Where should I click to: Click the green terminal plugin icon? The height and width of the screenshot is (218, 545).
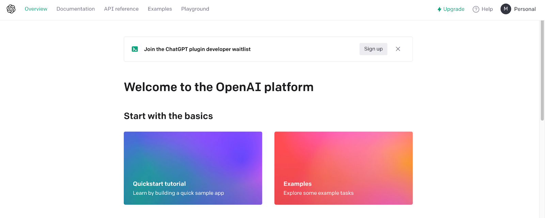135,49
